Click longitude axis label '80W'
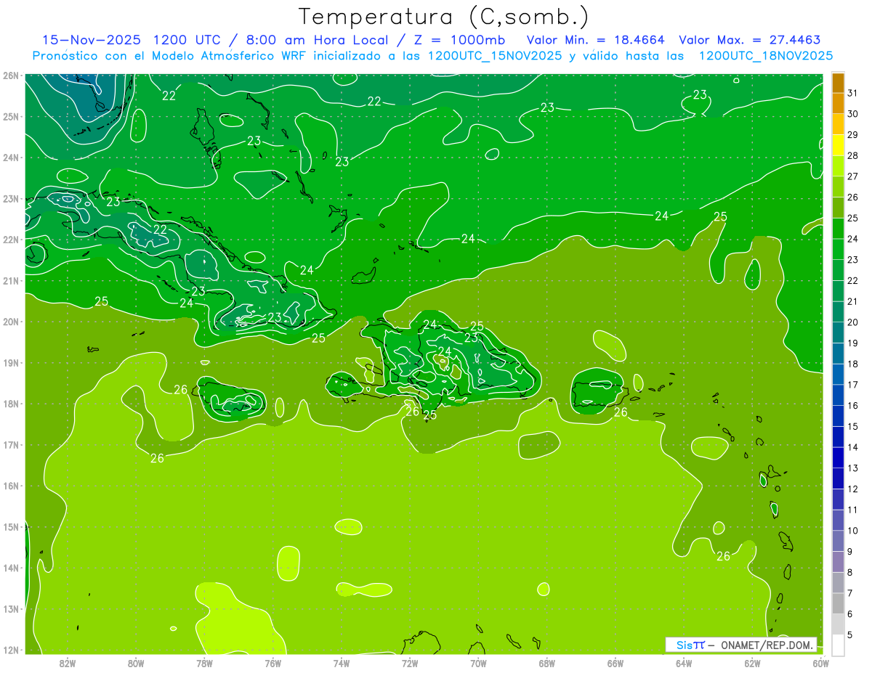Viewport: 872px width, 673px height. pyautogui.click(x=136, y=663)
